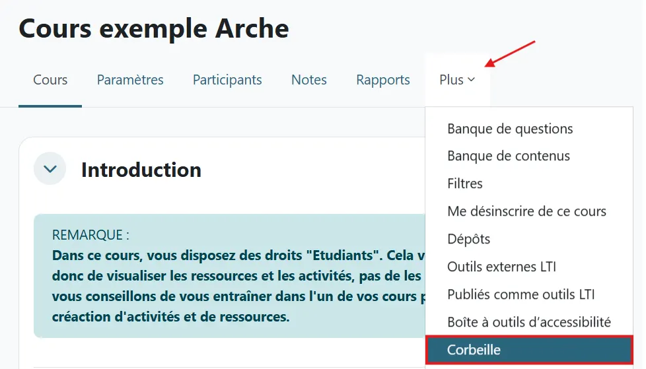Image resolution: width=646 pixels, height=369 pixels.
Task: Click the REMARQUE notice box
Action: coord(229,275)
